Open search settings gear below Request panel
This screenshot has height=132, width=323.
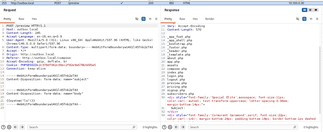click(x=9, y=127)
